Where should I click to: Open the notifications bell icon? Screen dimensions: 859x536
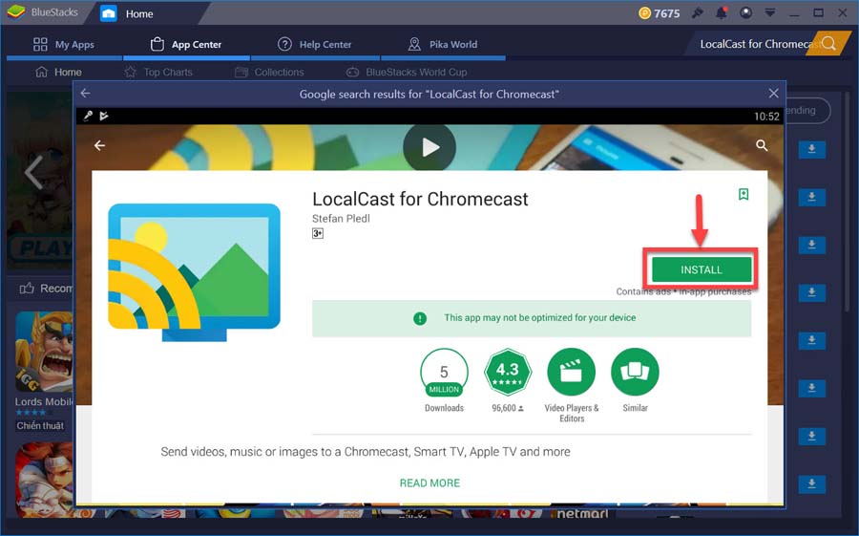[x=722, y=13]
